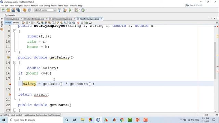Open the Refactor menu
This screenshot has width=219, height=123.
[x=34, y=5]
